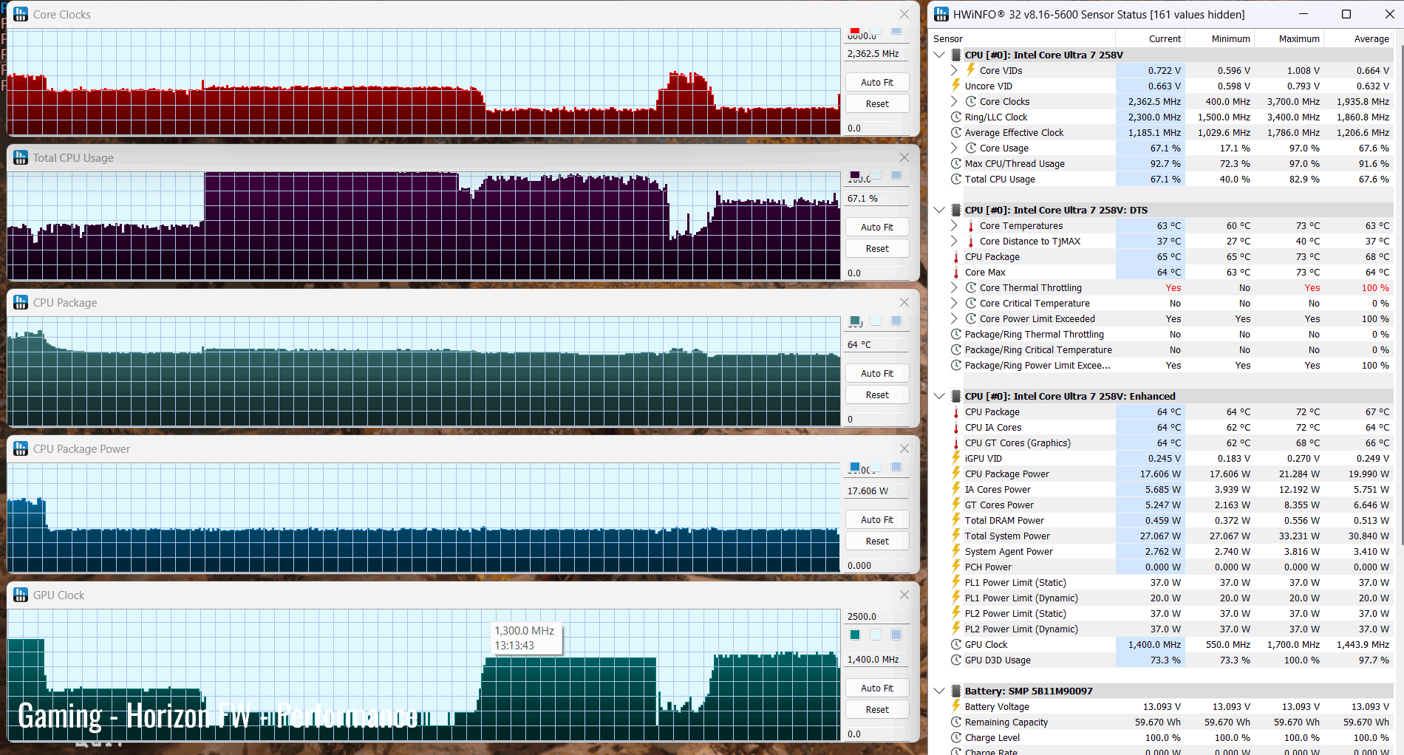Click Auto Fit in Total CPU Usage graph

(877, 227)
